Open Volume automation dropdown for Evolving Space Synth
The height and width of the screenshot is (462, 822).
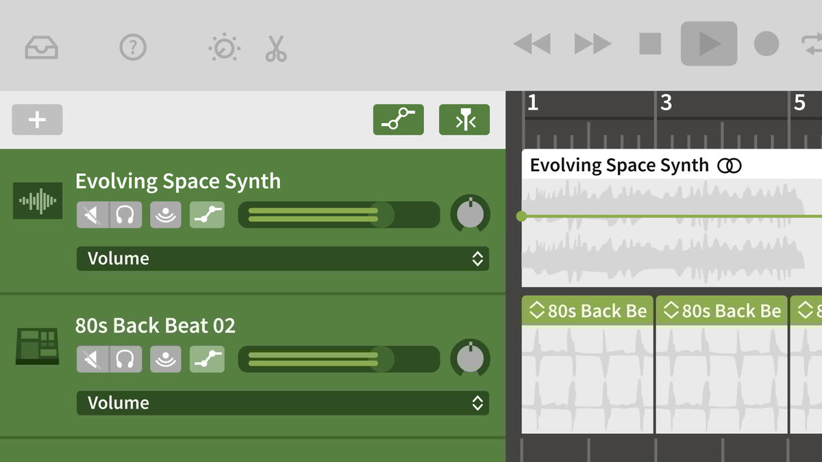click(x=282, y=259)
